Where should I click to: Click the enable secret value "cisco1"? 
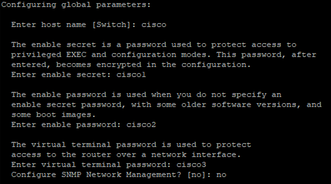[131, 75]
